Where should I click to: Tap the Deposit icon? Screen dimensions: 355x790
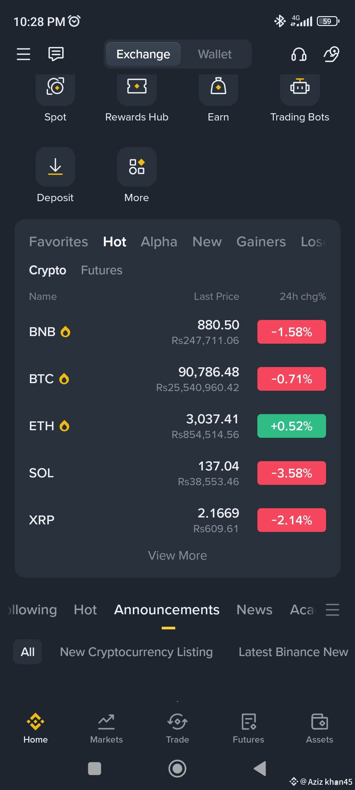click(x=55, y=167)
